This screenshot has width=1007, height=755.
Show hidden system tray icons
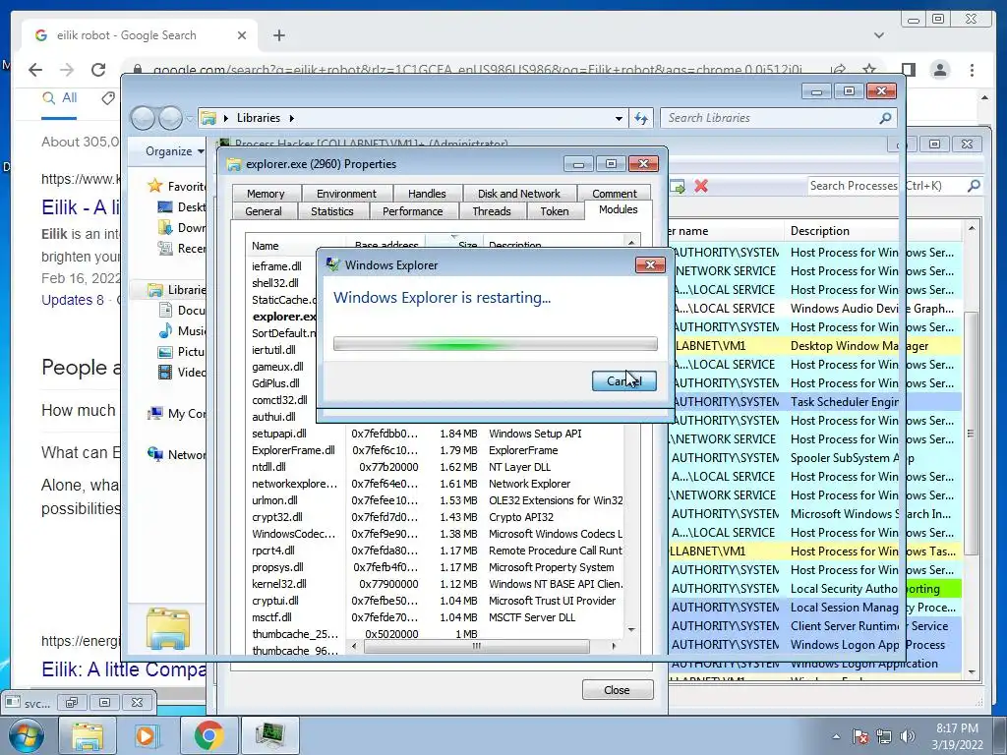click(x=836, y=737)
